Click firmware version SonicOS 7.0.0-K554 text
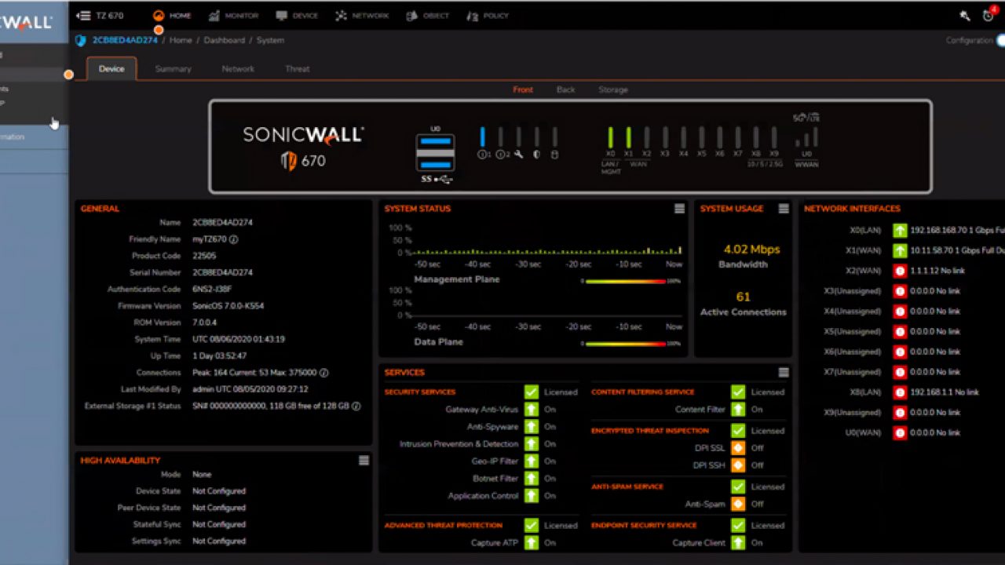Viewport: 1005px width, 565px height. point(228,306)
